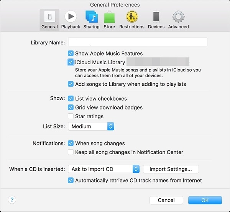This screenshot has height=212, width=230.
Task: Select the Advanced gear tab
Action: click(178, 20)
